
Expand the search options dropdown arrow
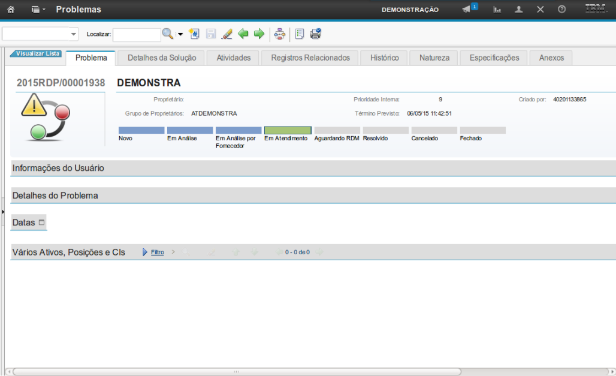180,34
